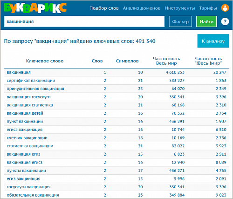Sort by the Частотность "!Весь !мир" column
Screen dimensions: 233x199
point(208,61)
